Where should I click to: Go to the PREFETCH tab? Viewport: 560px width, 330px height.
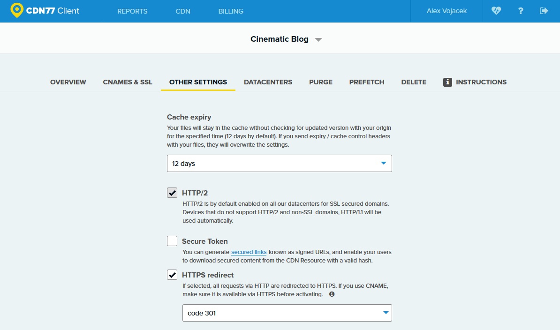coord(367,82)
